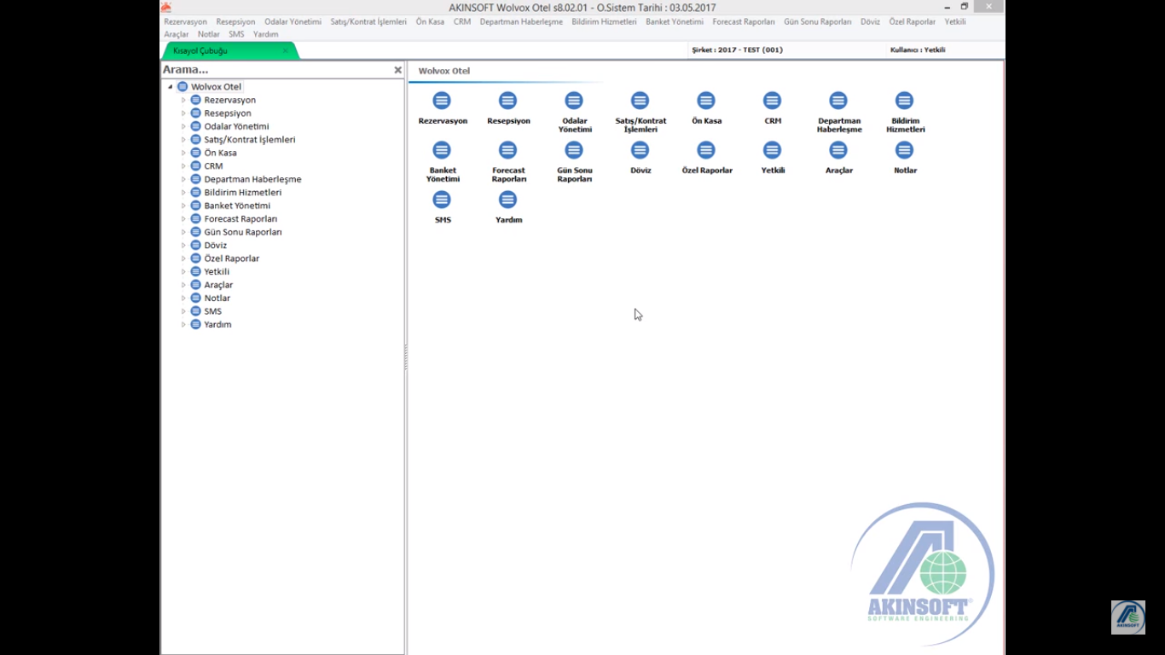Open the Gün Sonu Raporları icon in main panel
Viewport: 1165px width, 655px height.
coord(574,150)
